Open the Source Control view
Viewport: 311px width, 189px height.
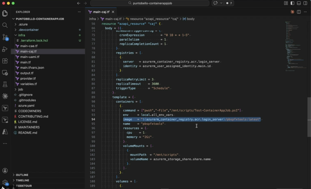pos(5,37)
